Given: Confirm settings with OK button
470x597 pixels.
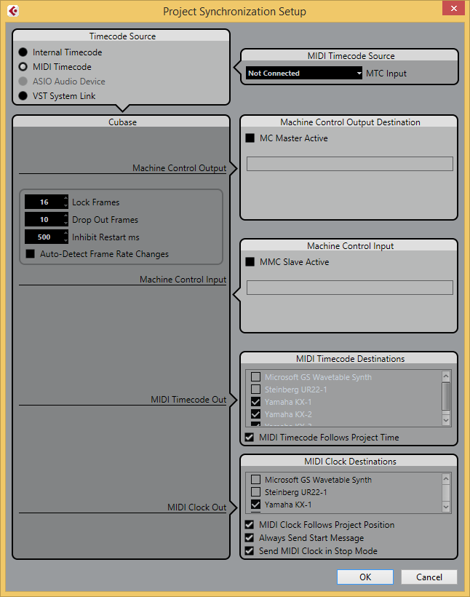Looking at the screenshot, I should (365, 577).
